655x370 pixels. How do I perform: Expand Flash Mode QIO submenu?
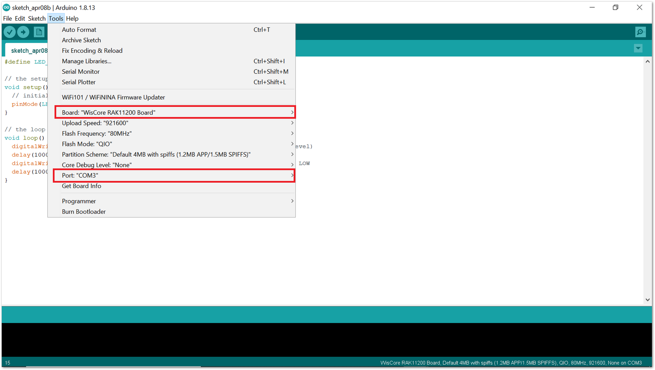[171, 144]
